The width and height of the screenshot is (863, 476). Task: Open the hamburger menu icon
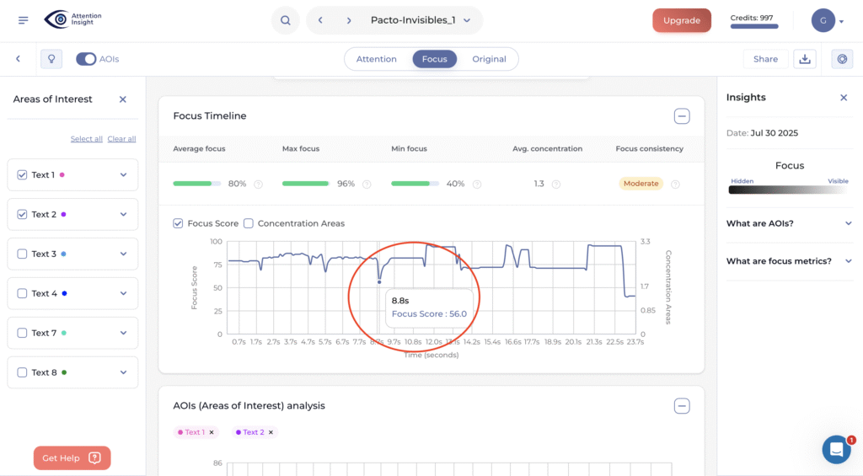point(23,20)
